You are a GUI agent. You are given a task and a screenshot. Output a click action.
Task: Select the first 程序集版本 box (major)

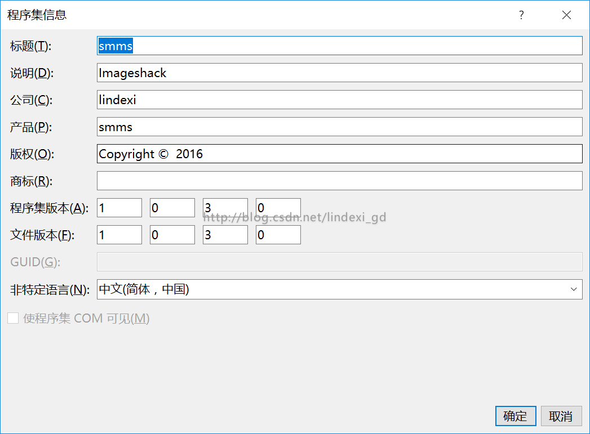(119, 208)
